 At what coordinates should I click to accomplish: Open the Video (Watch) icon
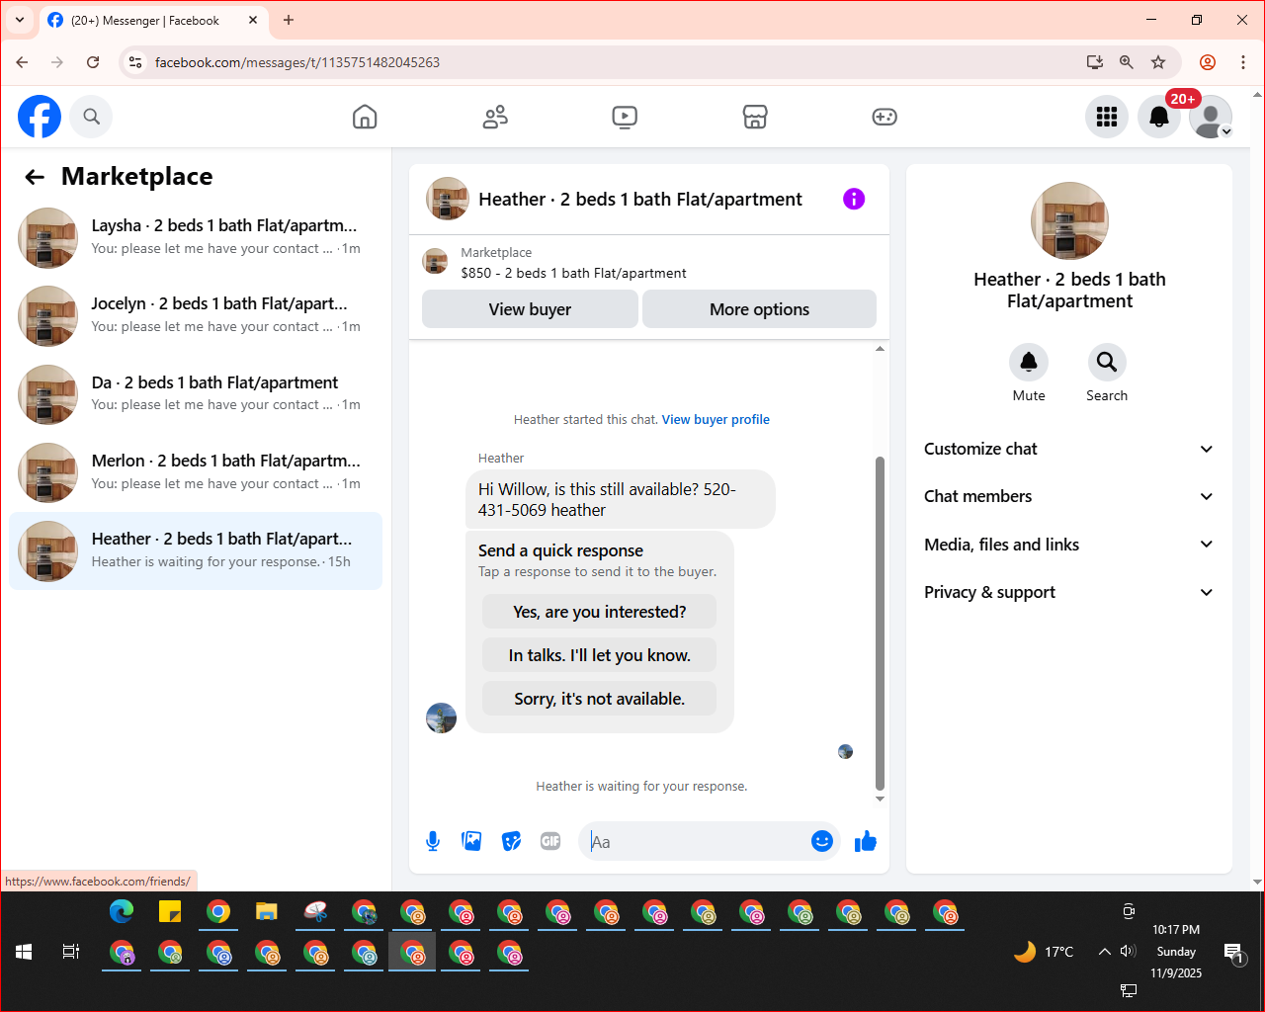point(625,117)
